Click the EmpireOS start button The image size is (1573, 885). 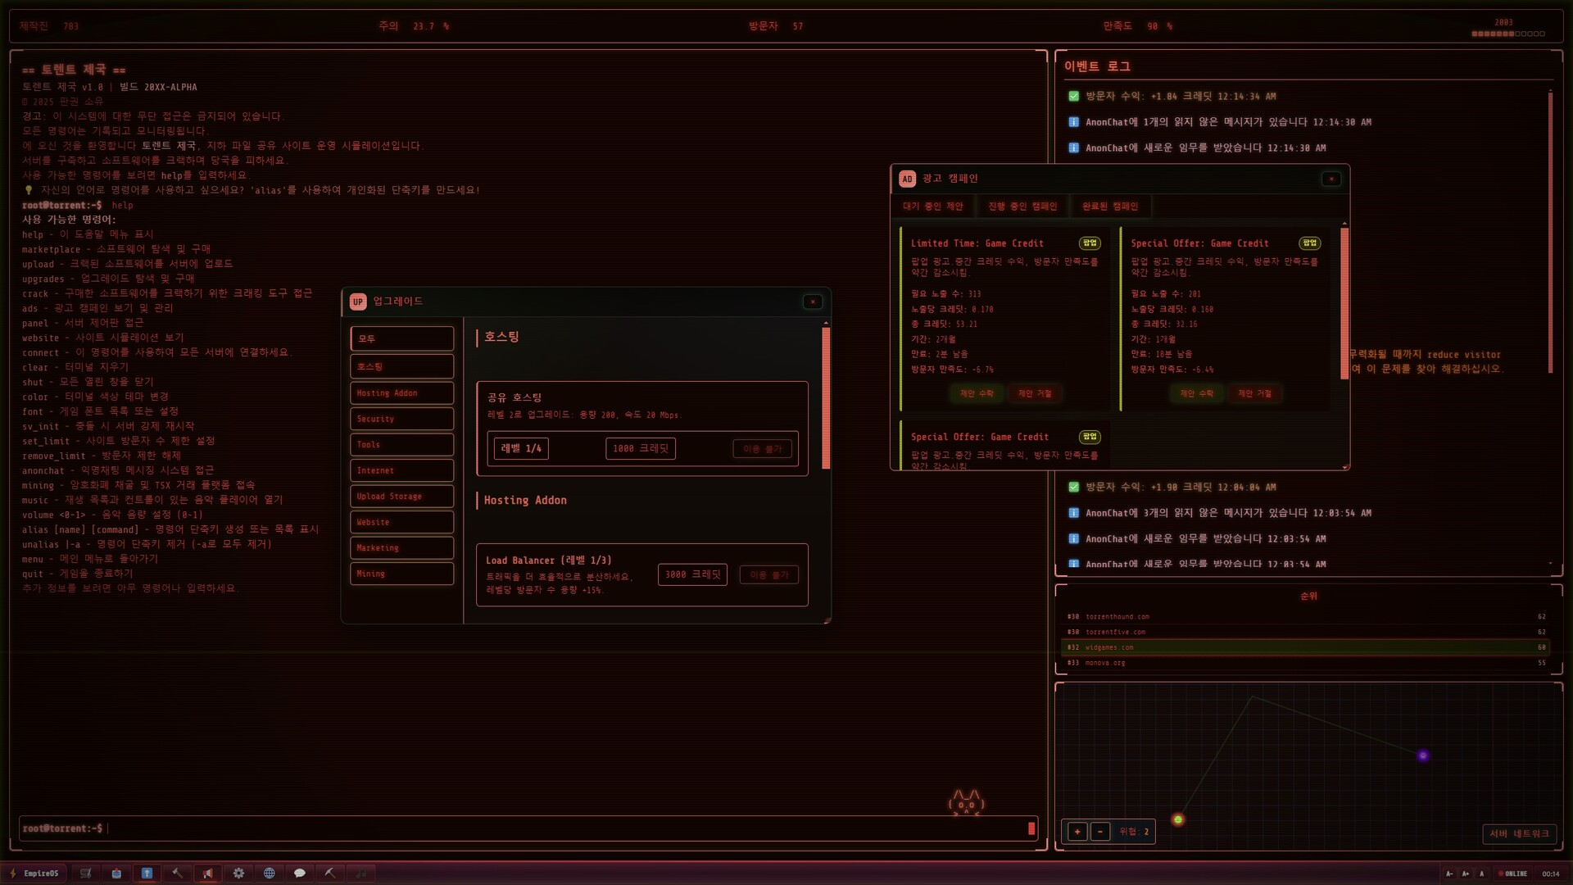(34, 874)
